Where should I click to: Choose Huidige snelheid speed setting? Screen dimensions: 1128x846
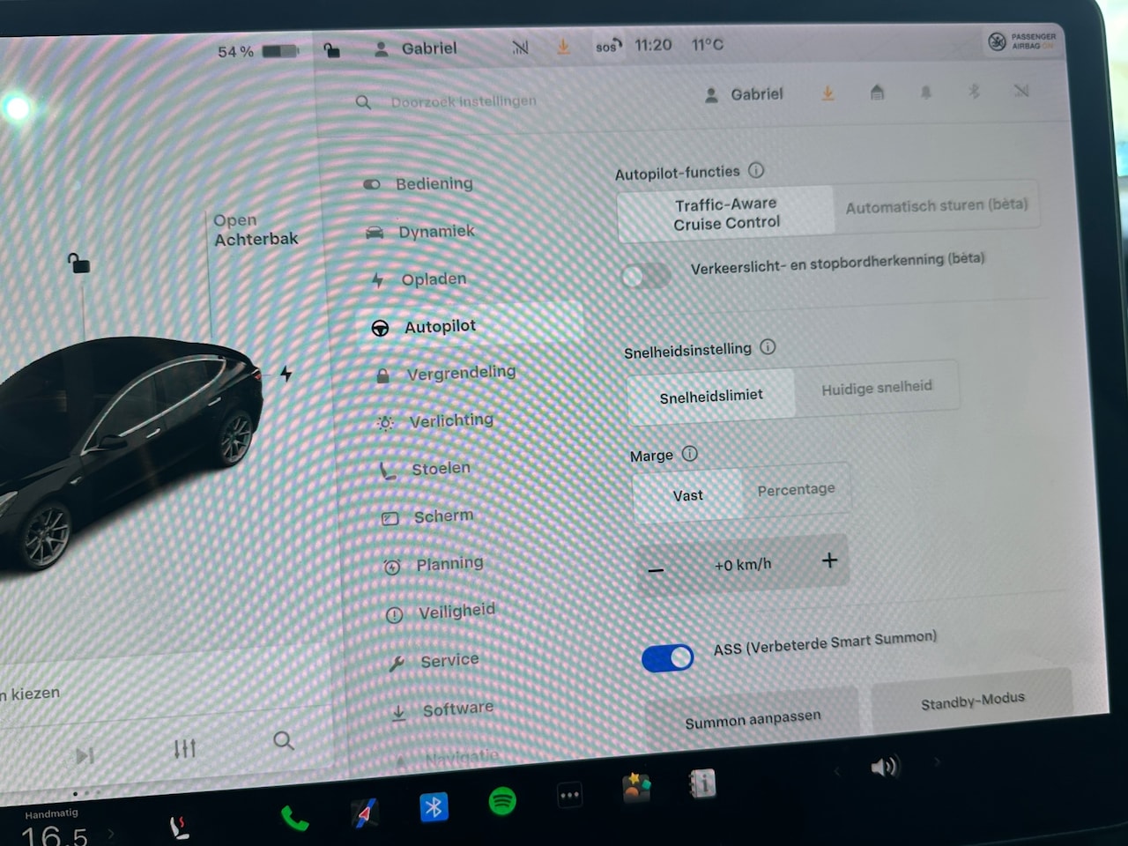click(876, 388)
